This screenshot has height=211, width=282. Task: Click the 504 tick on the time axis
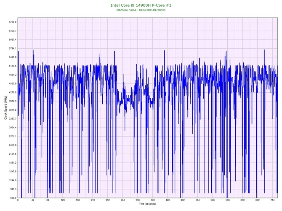coord(197,200)
